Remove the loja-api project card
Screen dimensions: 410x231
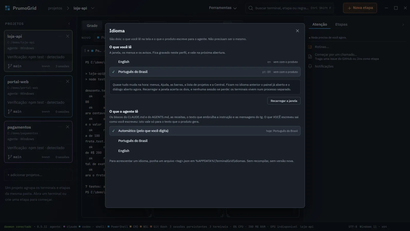pos(68,36)
